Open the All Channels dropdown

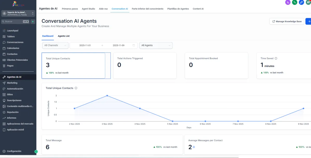55,46
